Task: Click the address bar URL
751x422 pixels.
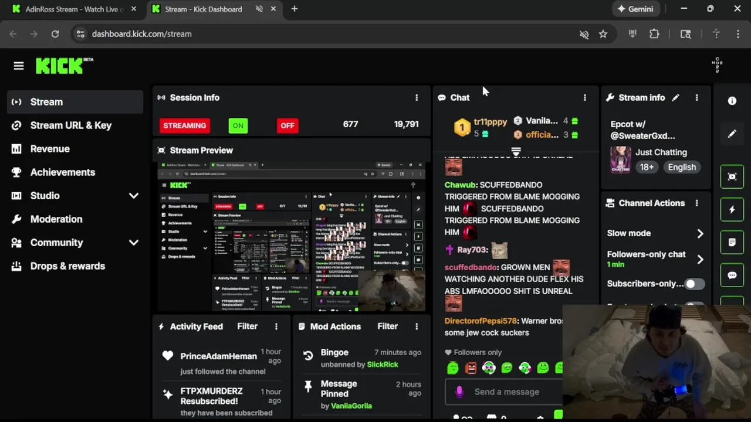Action: pyautogui.click(x=142, y=34)
